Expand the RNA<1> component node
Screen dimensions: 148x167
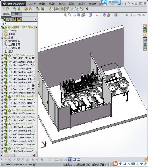tap(2, 103)
